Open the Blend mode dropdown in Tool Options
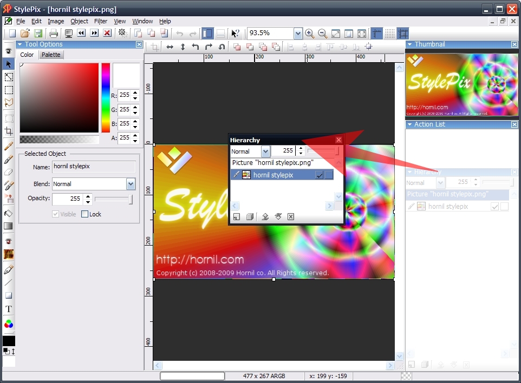This screenshot has width=521, height=383. [131, 184]
